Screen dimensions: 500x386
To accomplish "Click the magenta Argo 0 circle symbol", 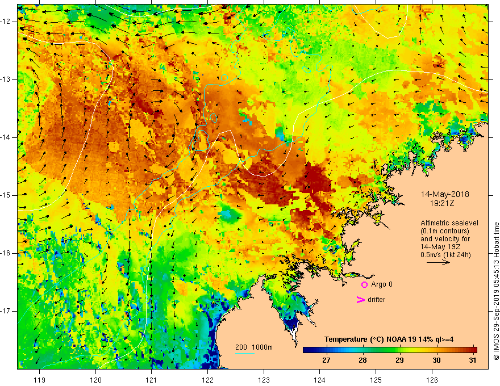I will point(364,284).
